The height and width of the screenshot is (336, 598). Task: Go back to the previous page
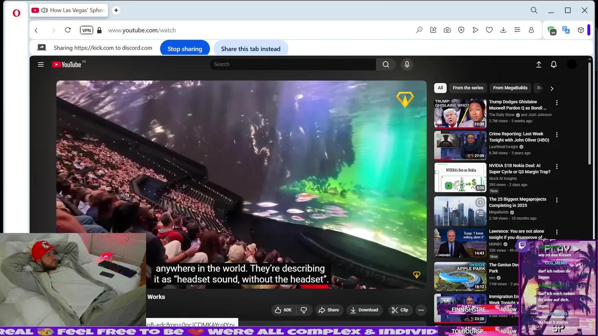[36, 30]
